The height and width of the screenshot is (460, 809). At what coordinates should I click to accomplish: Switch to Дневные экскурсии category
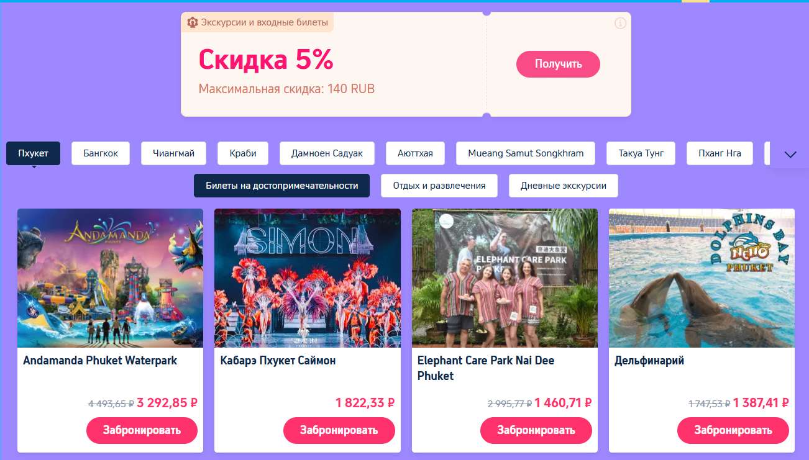pos(564,186)
